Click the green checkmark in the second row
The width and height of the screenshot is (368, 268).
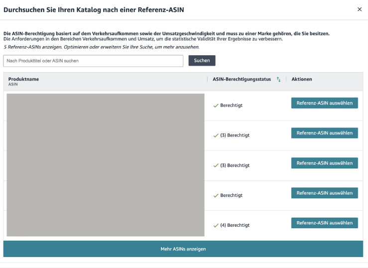pyautogui.click(x=216, y=135)
